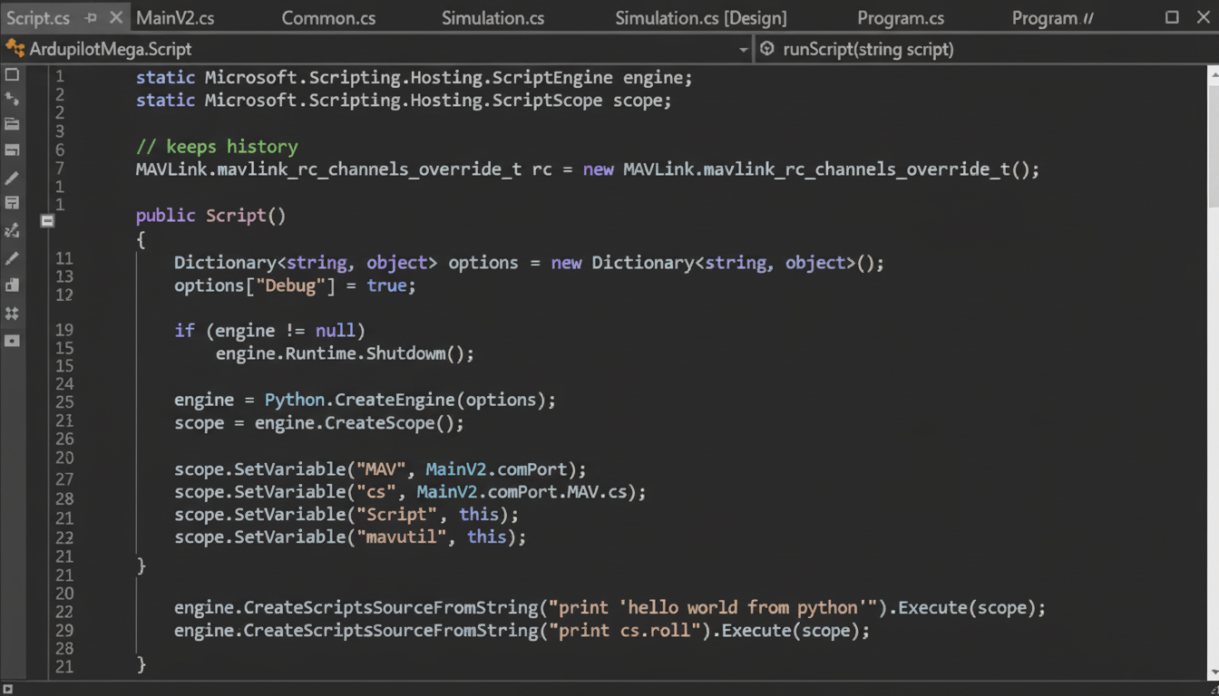
Task: Open the ArdupilotMega.Script class dropdown arrow
Action: point(743,49)
